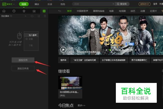The width and height of the screenshot is (163, 109).
Task: Switch to the 泡泡 tab
Action: (63, 4)
